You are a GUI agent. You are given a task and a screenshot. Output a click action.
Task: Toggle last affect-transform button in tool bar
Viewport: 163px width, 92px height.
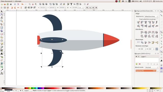click(96, 8)
